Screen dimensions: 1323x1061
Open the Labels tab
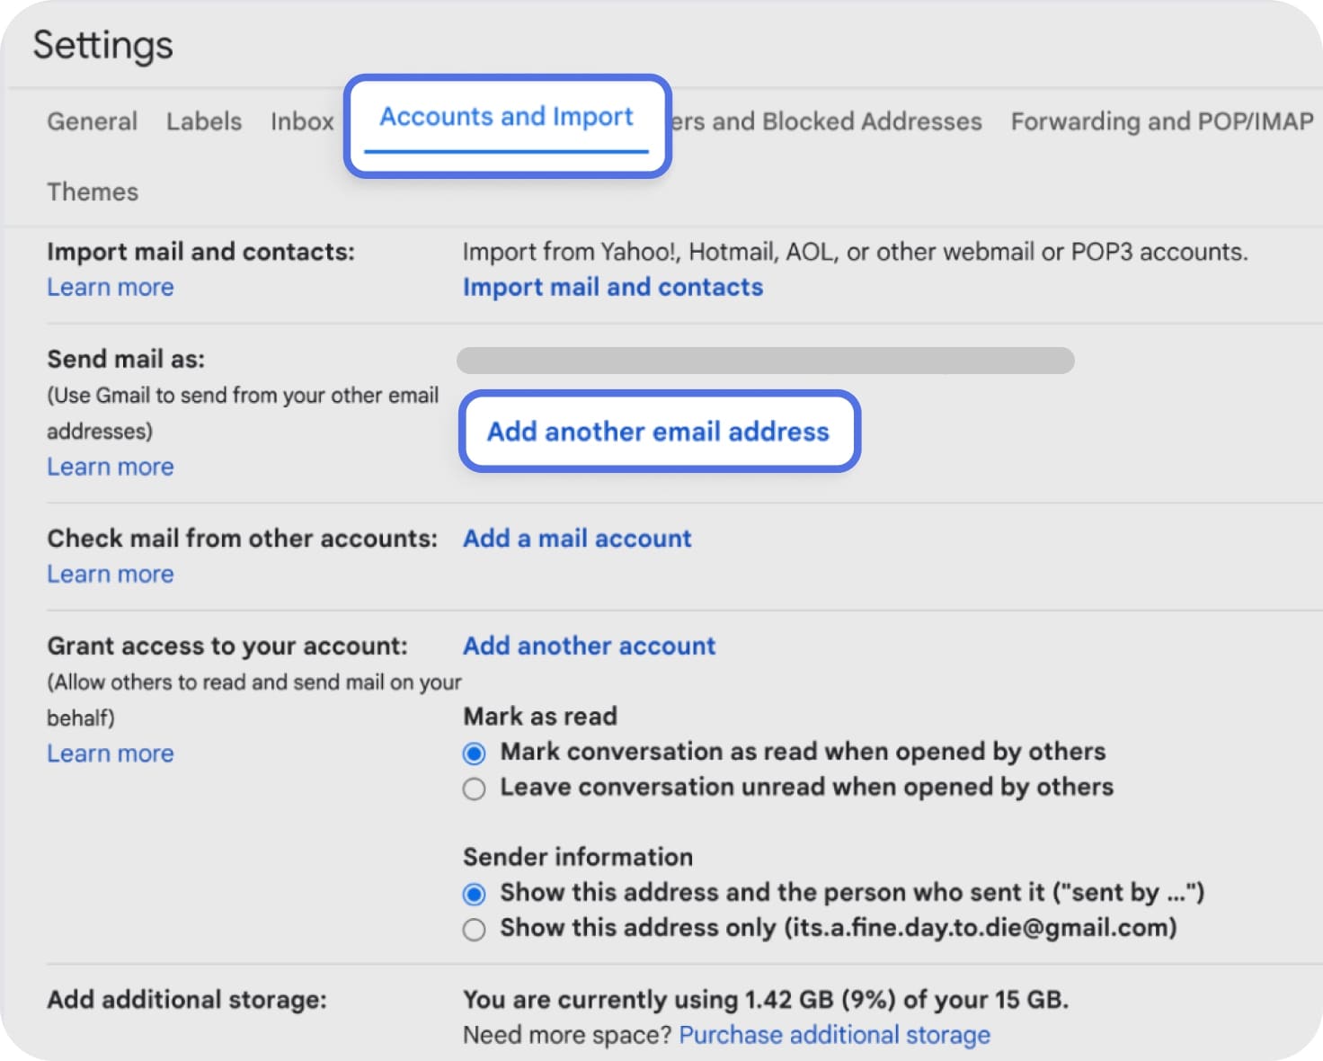tap(203, 121)
